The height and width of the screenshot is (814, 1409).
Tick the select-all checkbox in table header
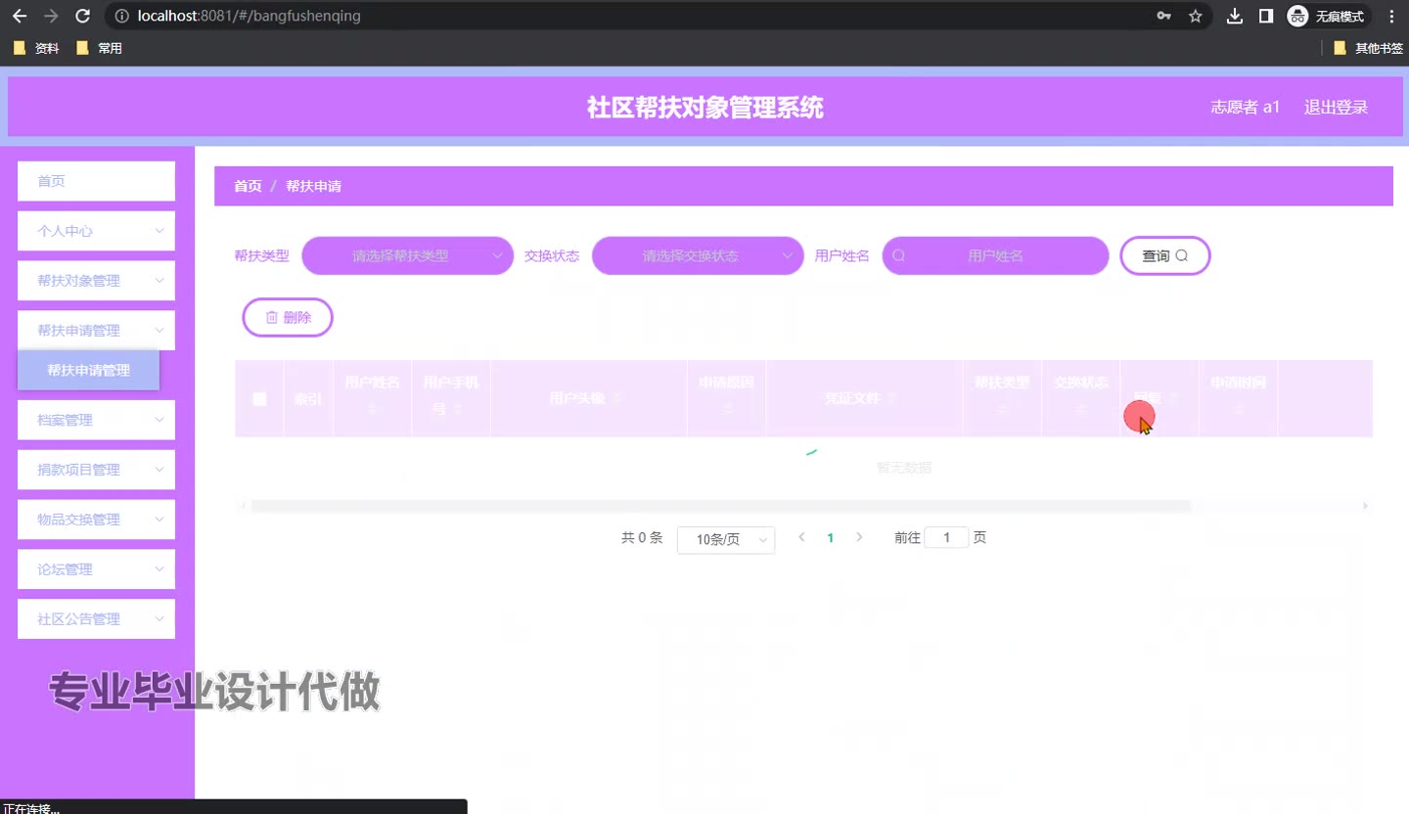point(259,398)
